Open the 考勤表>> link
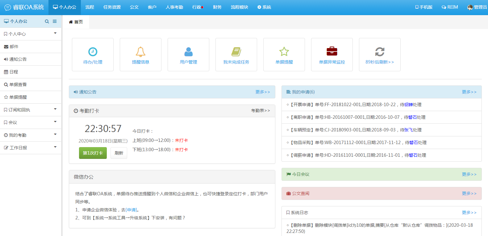The width and height of the screenshot is (488, 236). [x=260, y=110]
